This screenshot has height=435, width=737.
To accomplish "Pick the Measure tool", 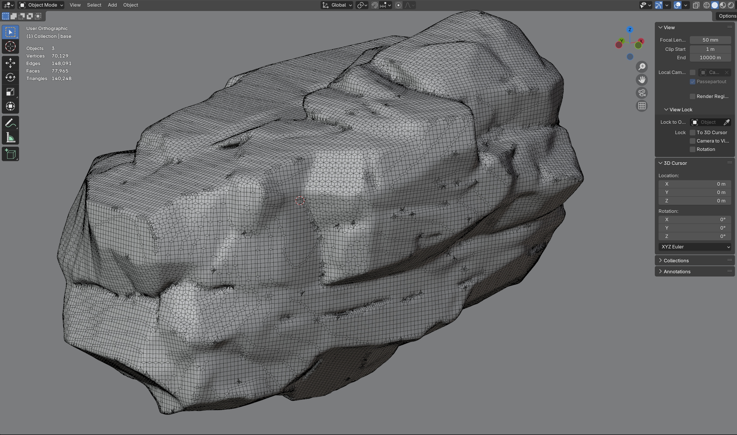I will pyautogui.click(x=10, y=137).
